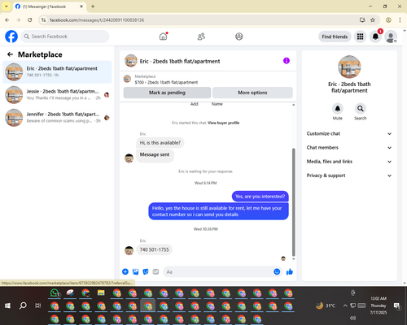Click the browser address bar URL
The height and width of the screenshot is (325, 407).
coord(97,20)
